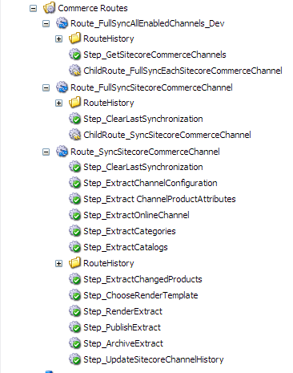Expand RouteHistory under Route_SyncSitecoreCommerceChannel
Viewport: 293px width, 373px height.
(x=58, y=263)
